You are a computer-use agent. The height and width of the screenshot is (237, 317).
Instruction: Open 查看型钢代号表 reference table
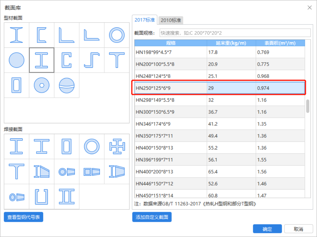click(23, 217)
